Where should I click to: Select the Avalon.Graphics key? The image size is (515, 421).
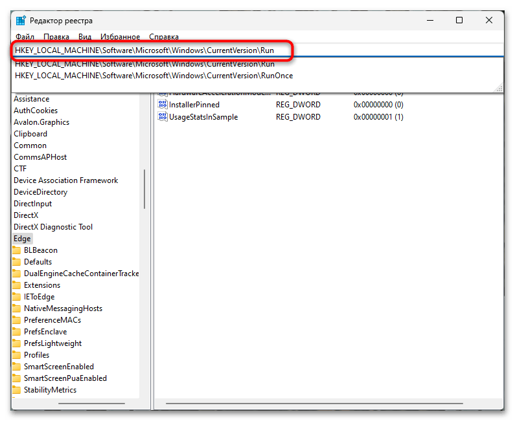pos(41,122)
